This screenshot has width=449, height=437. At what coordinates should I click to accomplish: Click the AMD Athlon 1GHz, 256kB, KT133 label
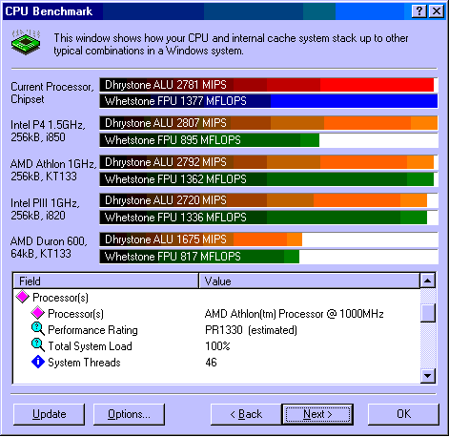tap(53, 170)
